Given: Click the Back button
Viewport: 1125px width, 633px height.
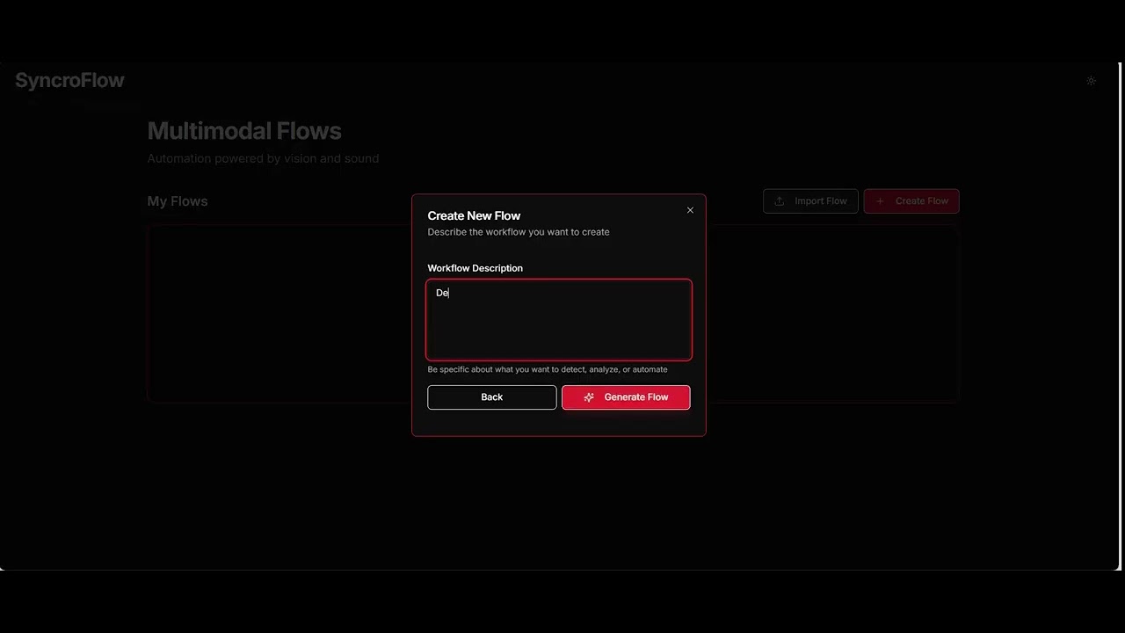Looking at the screenshot, I should coord(491,397).
